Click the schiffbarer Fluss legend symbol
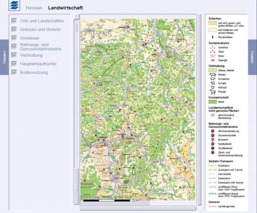The height and width of the screenshot is (213, 257). click(213, 187)
